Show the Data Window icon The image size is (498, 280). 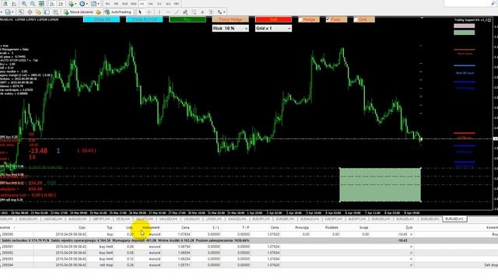[x=30, y=12]
